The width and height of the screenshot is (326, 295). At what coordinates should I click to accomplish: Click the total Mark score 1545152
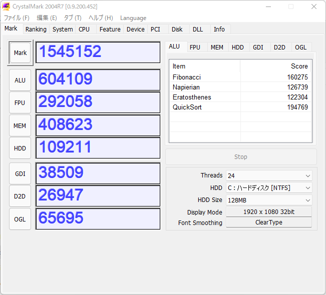click(x=98, y=52)
